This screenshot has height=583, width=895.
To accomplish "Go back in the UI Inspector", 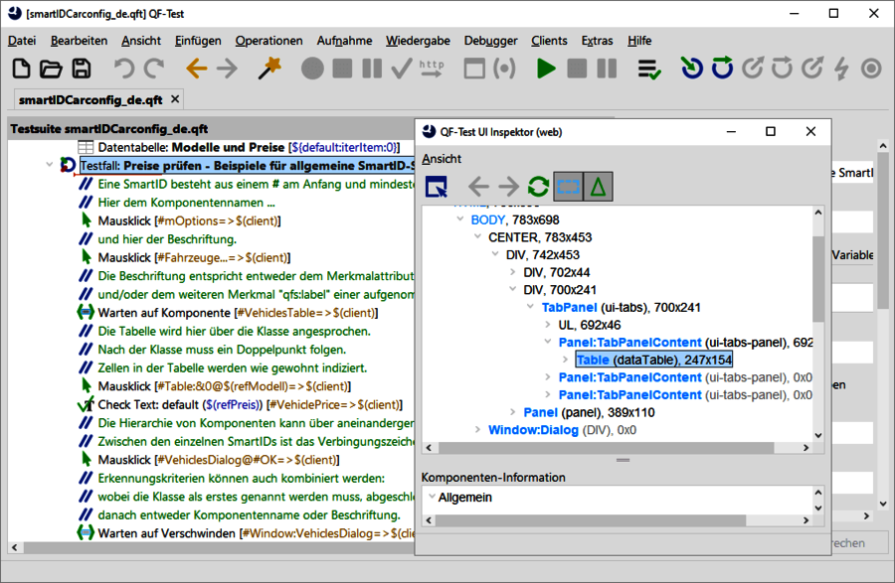I will click(x=478, y=187).
